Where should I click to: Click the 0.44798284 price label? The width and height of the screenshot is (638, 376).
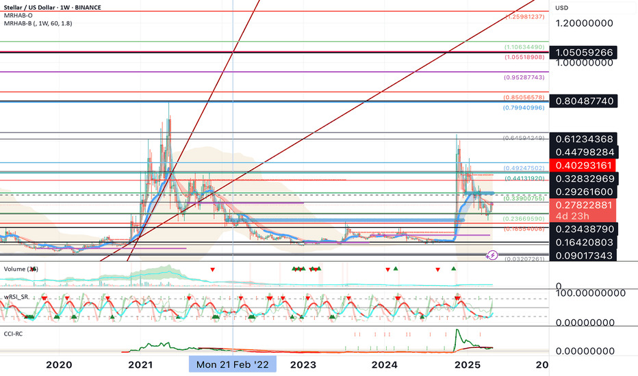coord(583,152)
